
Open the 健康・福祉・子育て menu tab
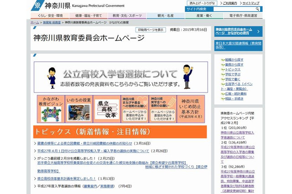click(x=89, y=15)
